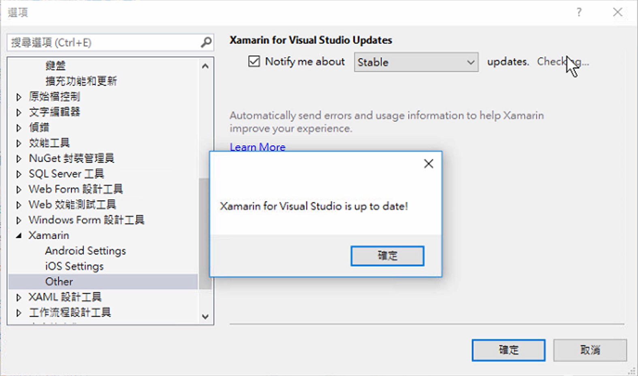Expand the 原始檔控制 tree node
This screenshot has width=638, height=376.
click(x=19, y=97)
